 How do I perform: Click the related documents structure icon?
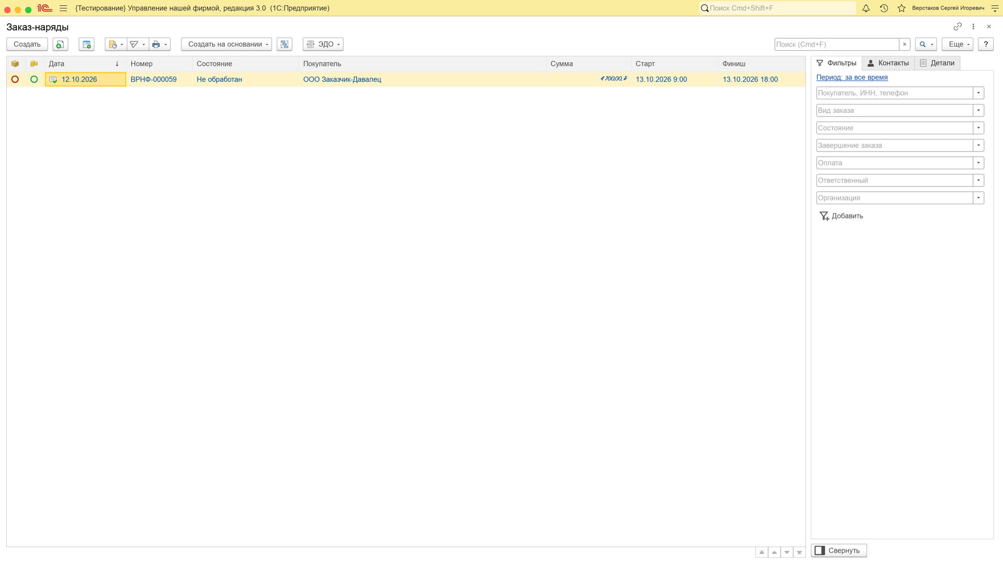point(285,44)
